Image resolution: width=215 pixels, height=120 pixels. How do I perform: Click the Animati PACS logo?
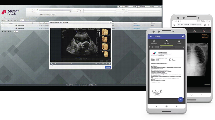10,12
